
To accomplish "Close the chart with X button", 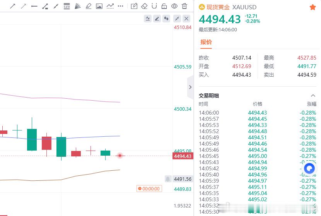I will (x=186, y=19).
